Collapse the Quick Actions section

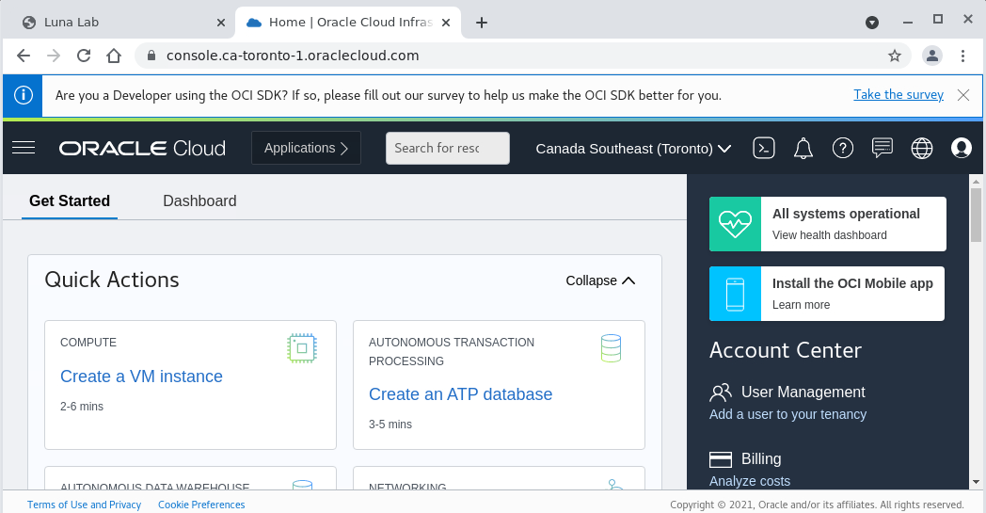[x=600, y=281]
